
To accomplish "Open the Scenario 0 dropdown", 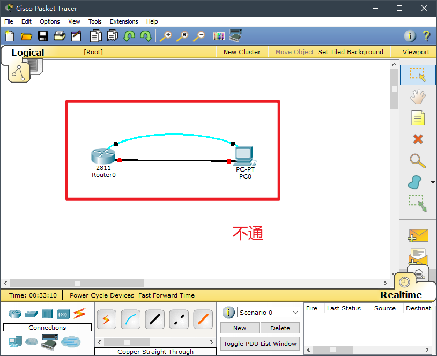I will tap(269, 313).
